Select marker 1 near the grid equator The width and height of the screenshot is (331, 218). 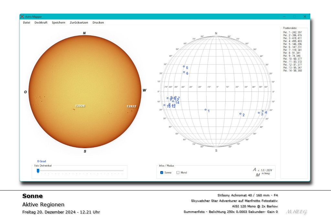tap(206, 109)
